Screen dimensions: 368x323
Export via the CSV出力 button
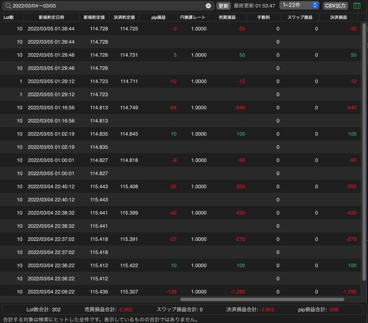tap(335, 6)
